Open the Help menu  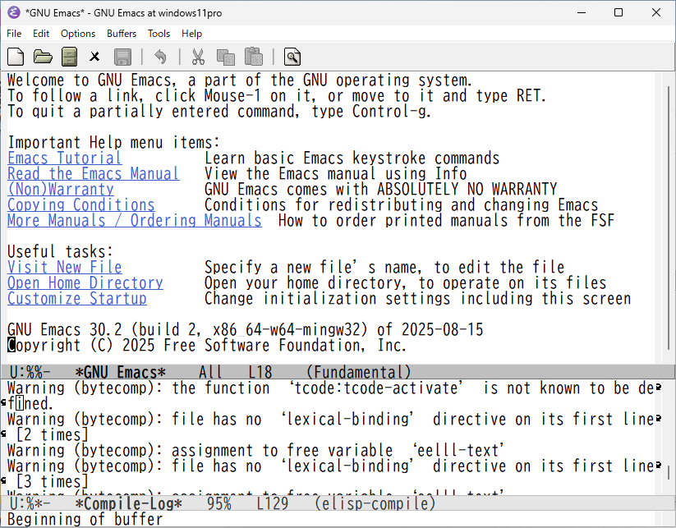tap(191, 34)
